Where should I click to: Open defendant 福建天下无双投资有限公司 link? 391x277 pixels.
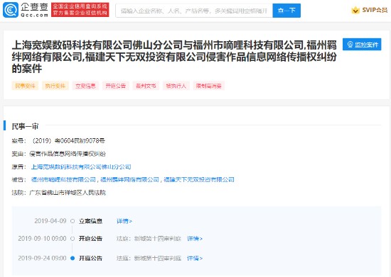(199, 180)
